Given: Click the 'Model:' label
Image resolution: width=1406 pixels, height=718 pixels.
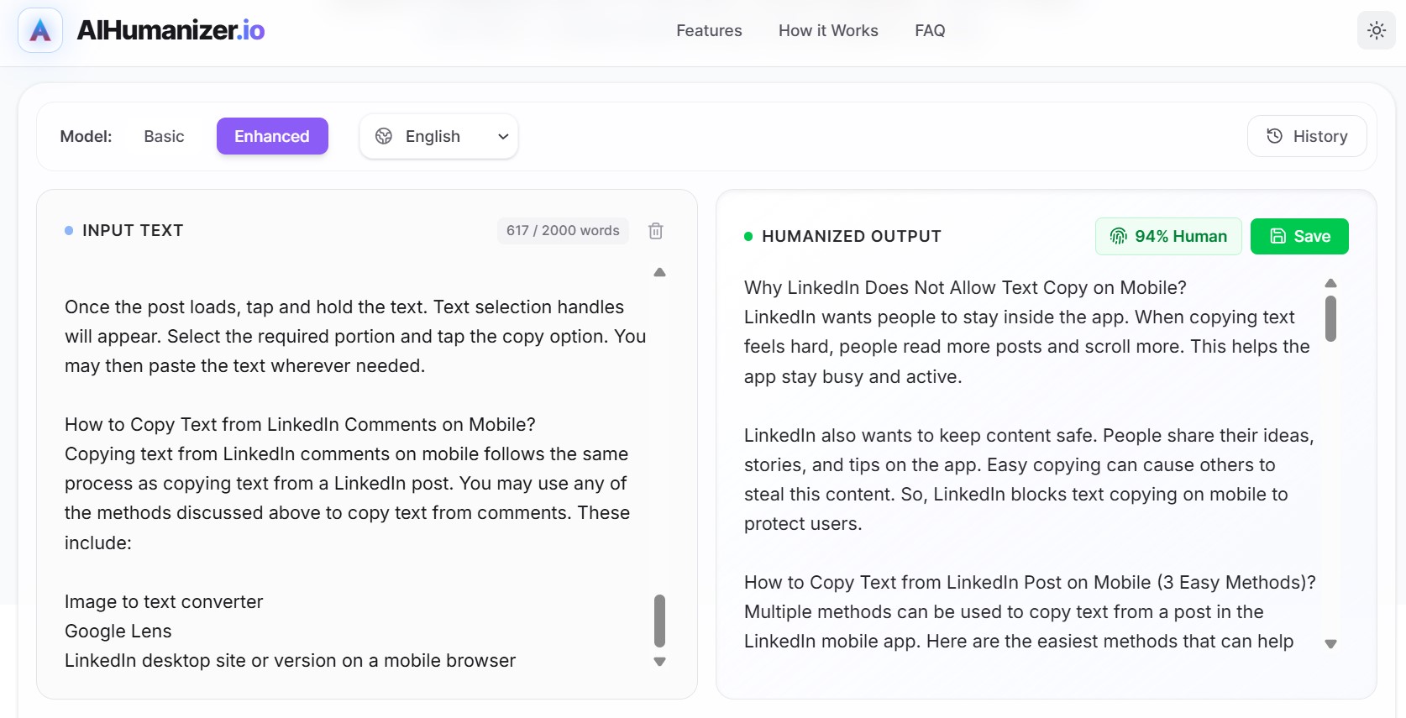Looking at the screenshot, I should pyautogui.click(x=86, y=136).
